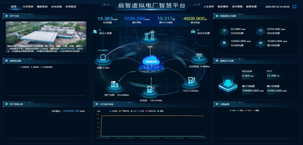
Task: Open the 运行策略 page
Action: (237, 6)
